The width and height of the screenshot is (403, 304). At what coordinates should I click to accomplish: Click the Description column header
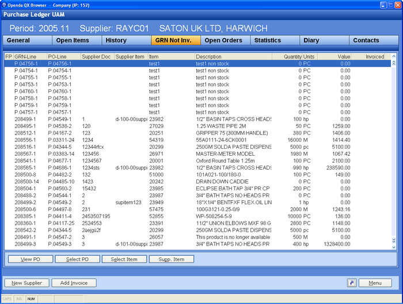[x=233, y=57]
